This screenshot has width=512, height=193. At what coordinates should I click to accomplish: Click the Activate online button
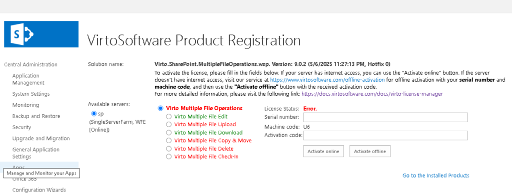(x=323, y=151)
